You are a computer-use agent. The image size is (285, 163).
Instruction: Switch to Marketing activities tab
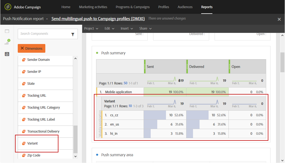point(93,7)
